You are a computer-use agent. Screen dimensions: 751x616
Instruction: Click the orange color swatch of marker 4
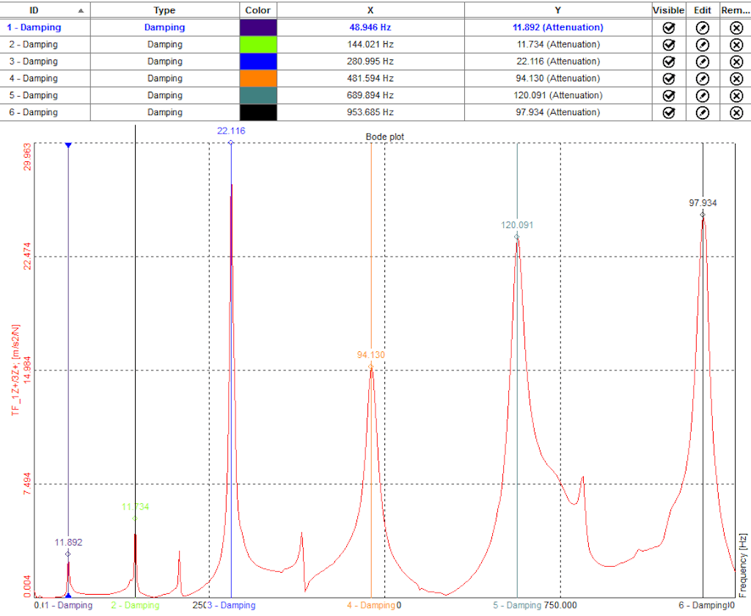258,78
